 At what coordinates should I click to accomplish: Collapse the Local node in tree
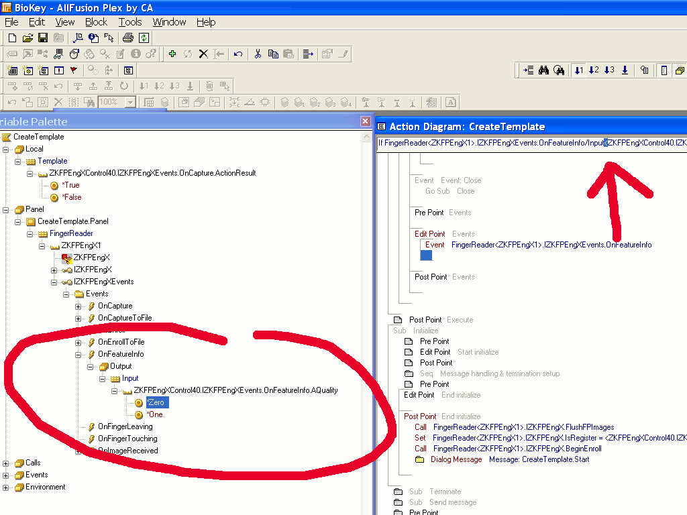7,149
